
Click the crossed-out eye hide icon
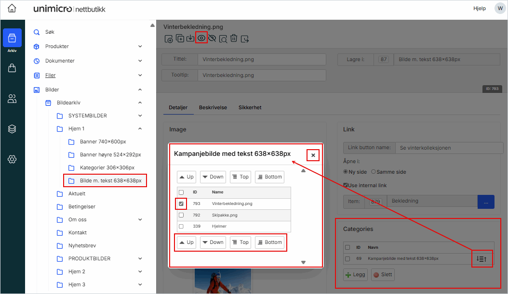coord(212,38)
